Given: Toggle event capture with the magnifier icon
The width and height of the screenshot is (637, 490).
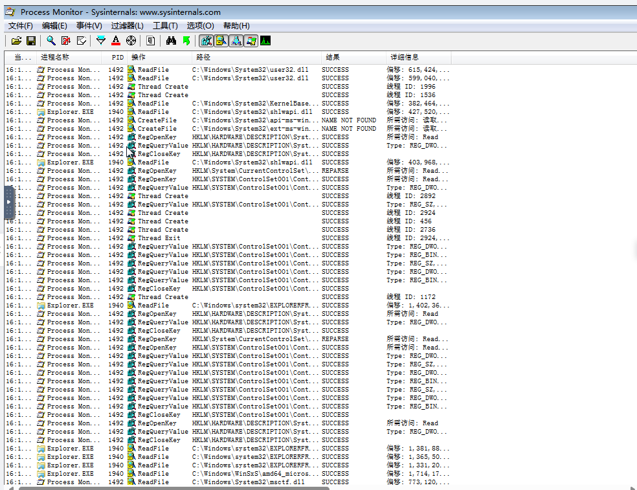Looking at the screenshot, I should point(50,41).
